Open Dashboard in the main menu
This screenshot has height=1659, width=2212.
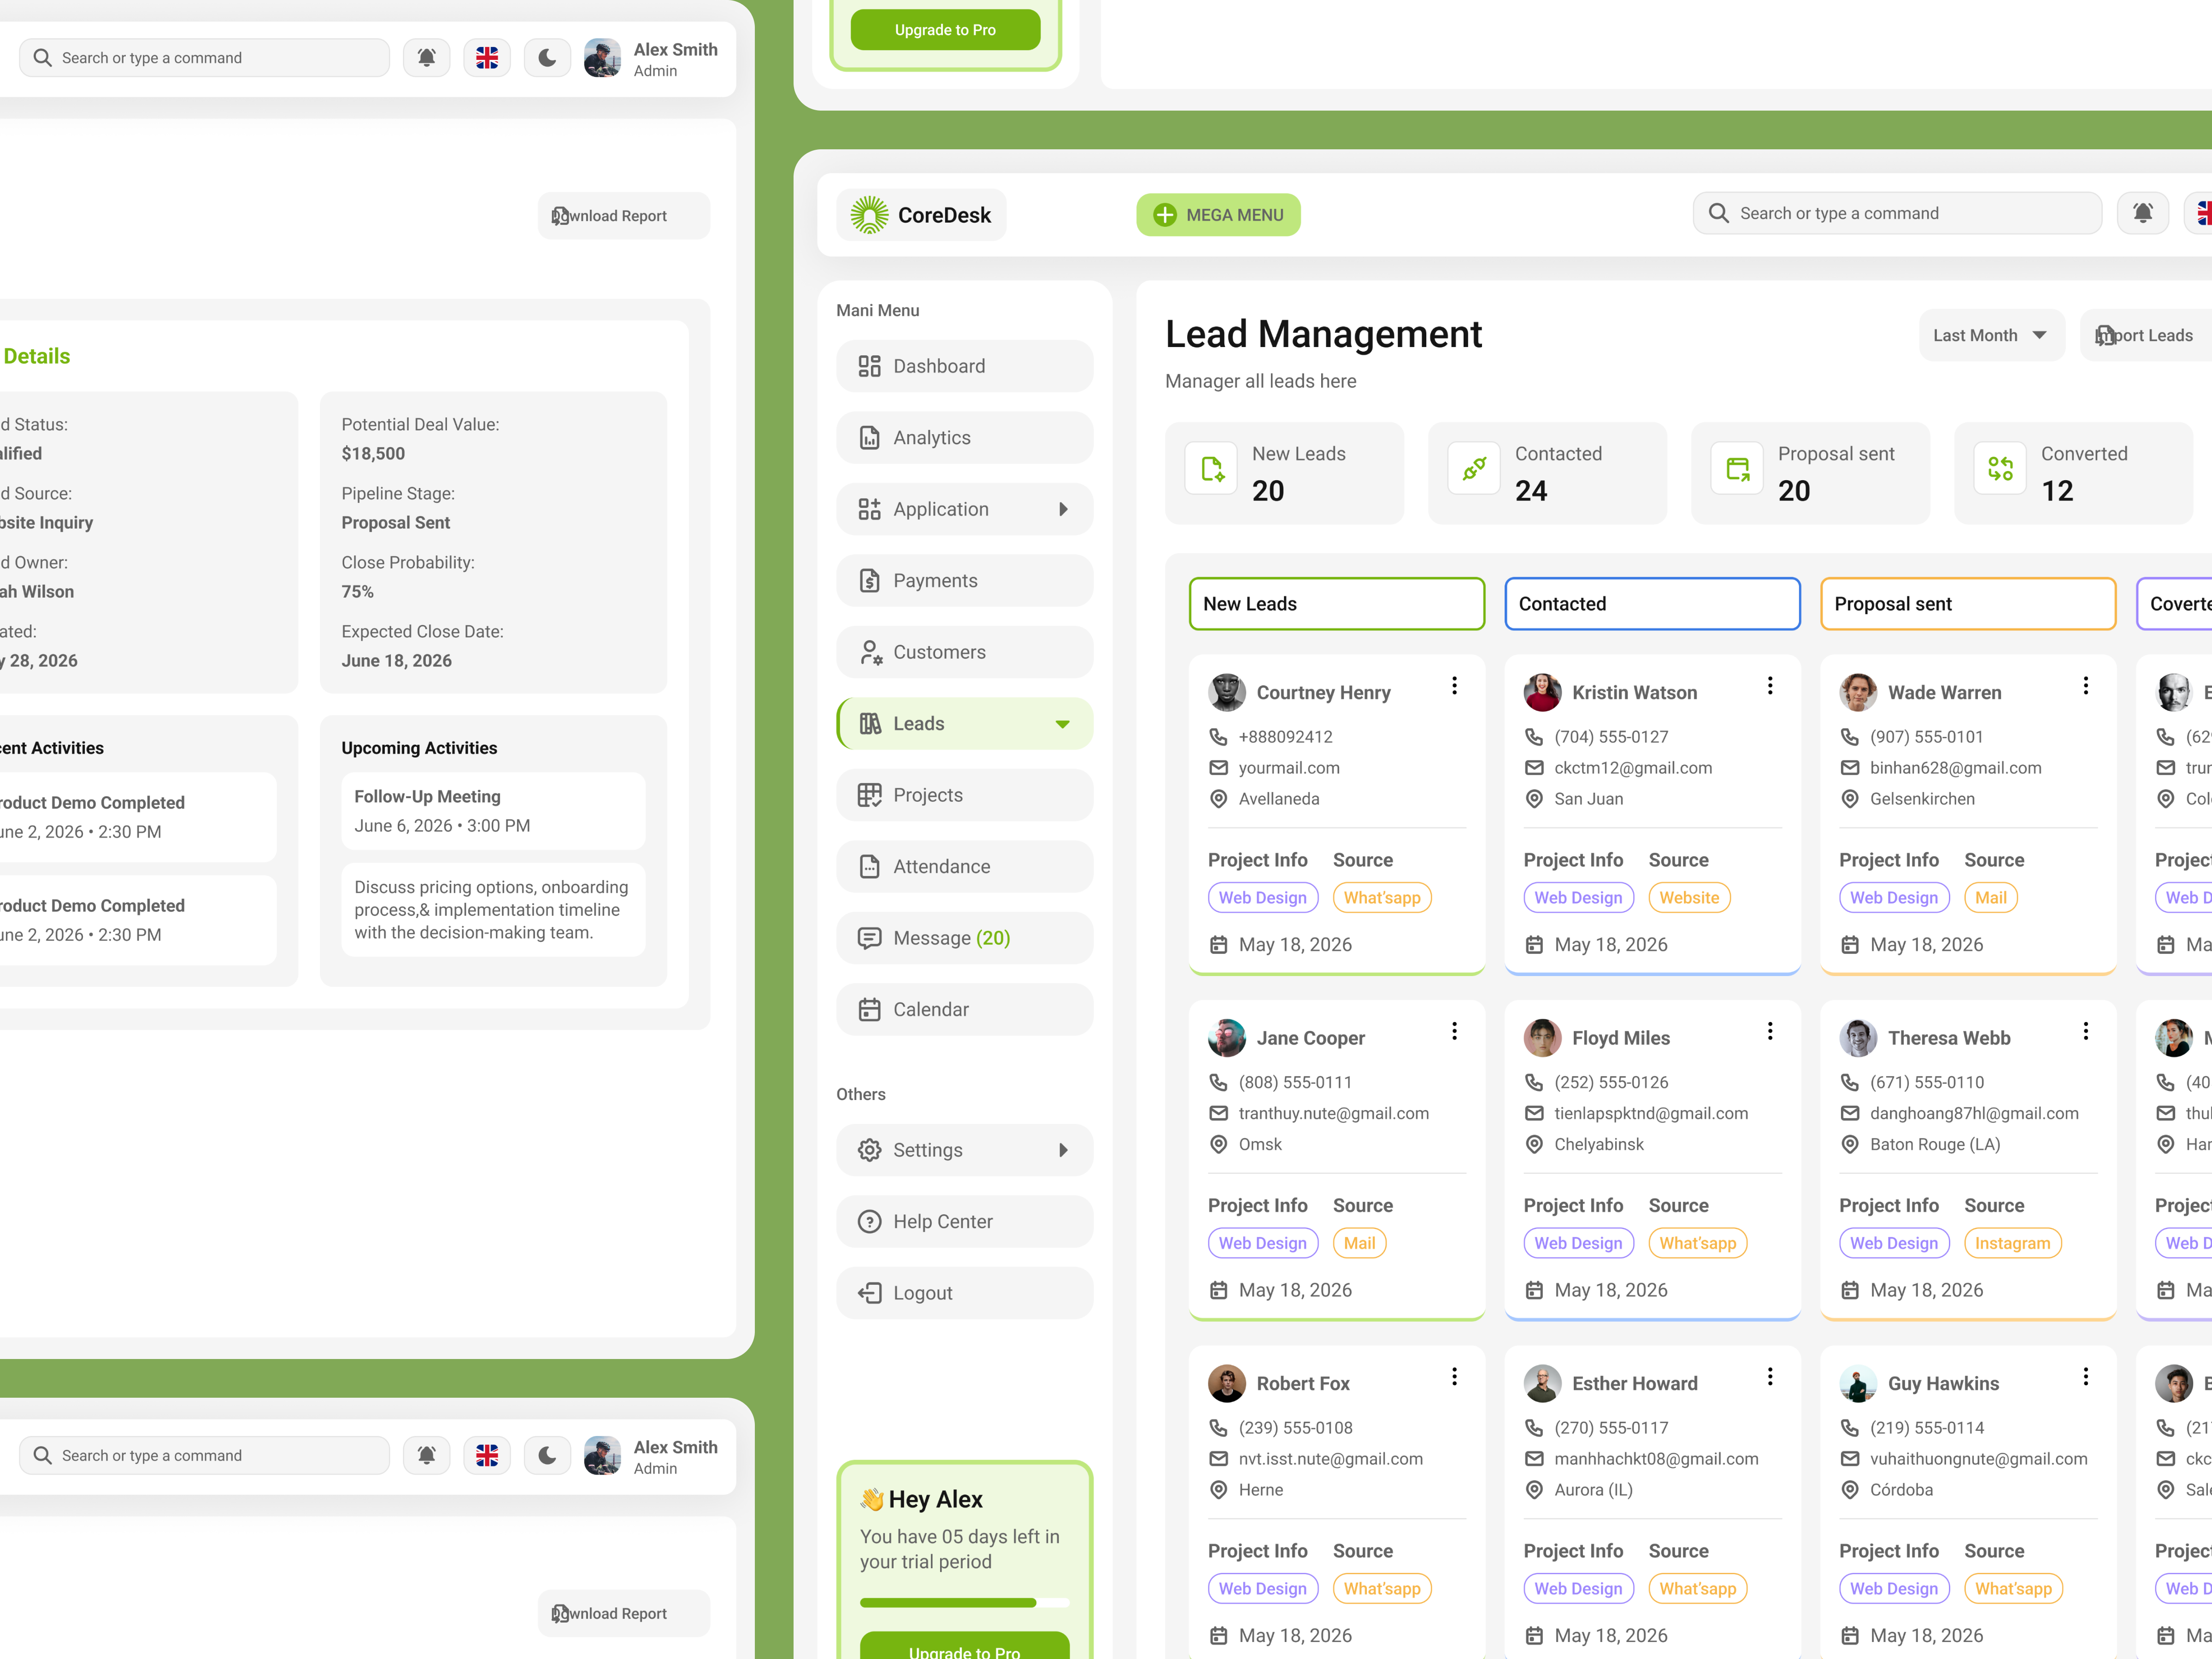coord(964,366)
